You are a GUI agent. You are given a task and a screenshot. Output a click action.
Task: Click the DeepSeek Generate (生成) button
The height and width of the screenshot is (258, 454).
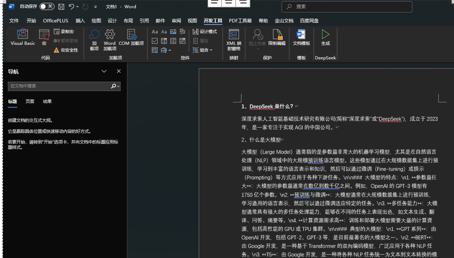[x=325, y=37]
